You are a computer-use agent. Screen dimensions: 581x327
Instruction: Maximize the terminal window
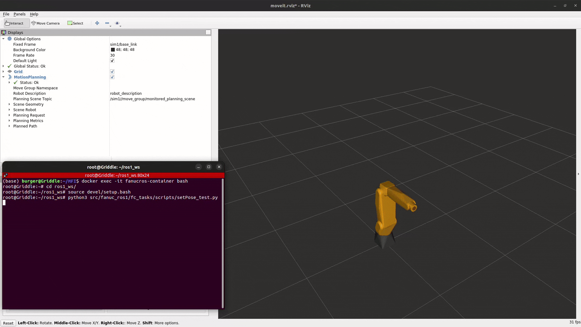209,167
